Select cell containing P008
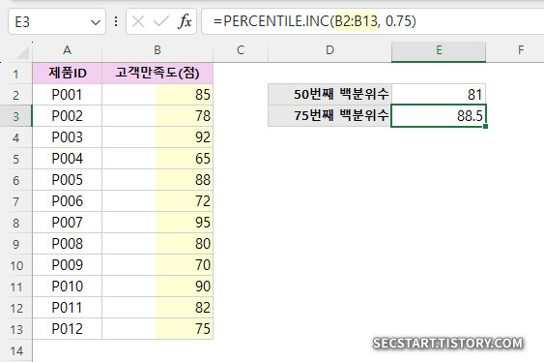Viewport: 544px width, 362px height. (68, 244)
